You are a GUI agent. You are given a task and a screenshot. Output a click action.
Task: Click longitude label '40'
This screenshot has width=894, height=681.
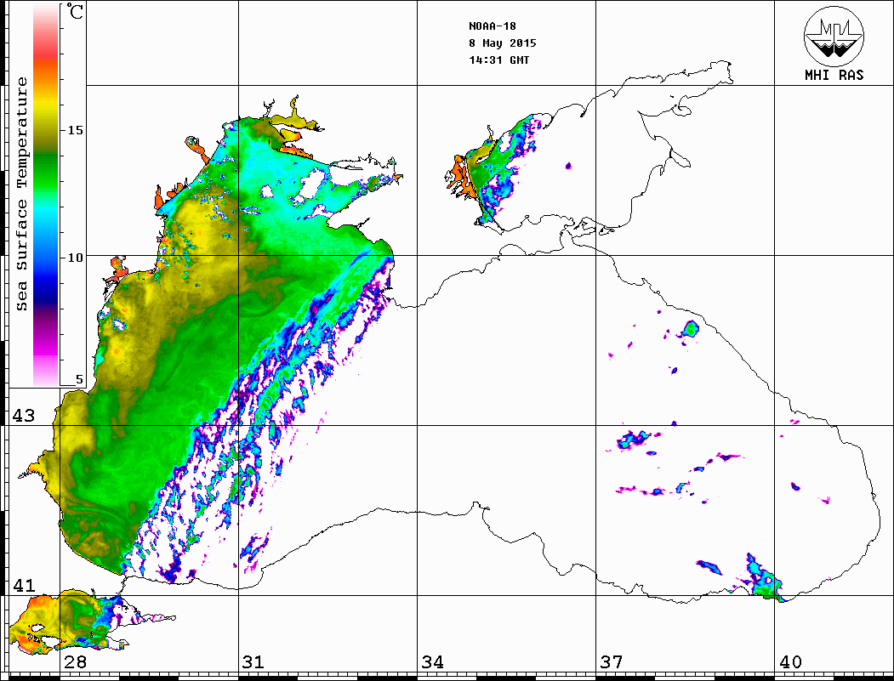790,661
